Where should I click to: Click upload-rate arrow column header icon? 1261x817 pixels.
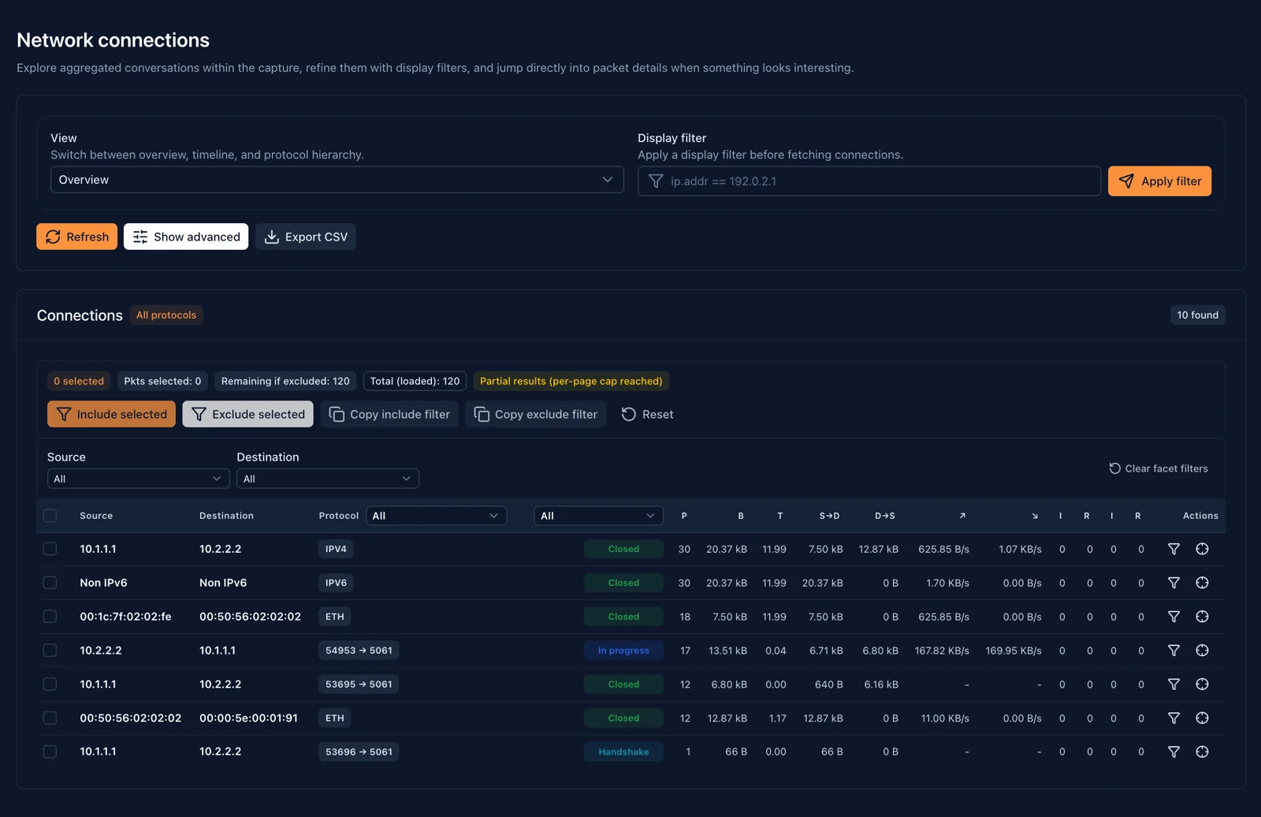962,516
